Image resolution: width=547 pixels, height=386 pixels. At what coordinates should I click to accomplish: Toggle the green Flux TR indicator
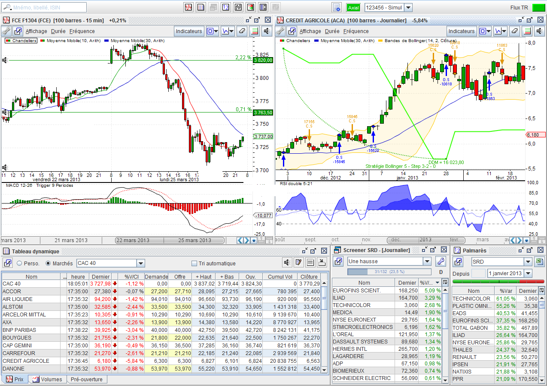pos(538,7)
